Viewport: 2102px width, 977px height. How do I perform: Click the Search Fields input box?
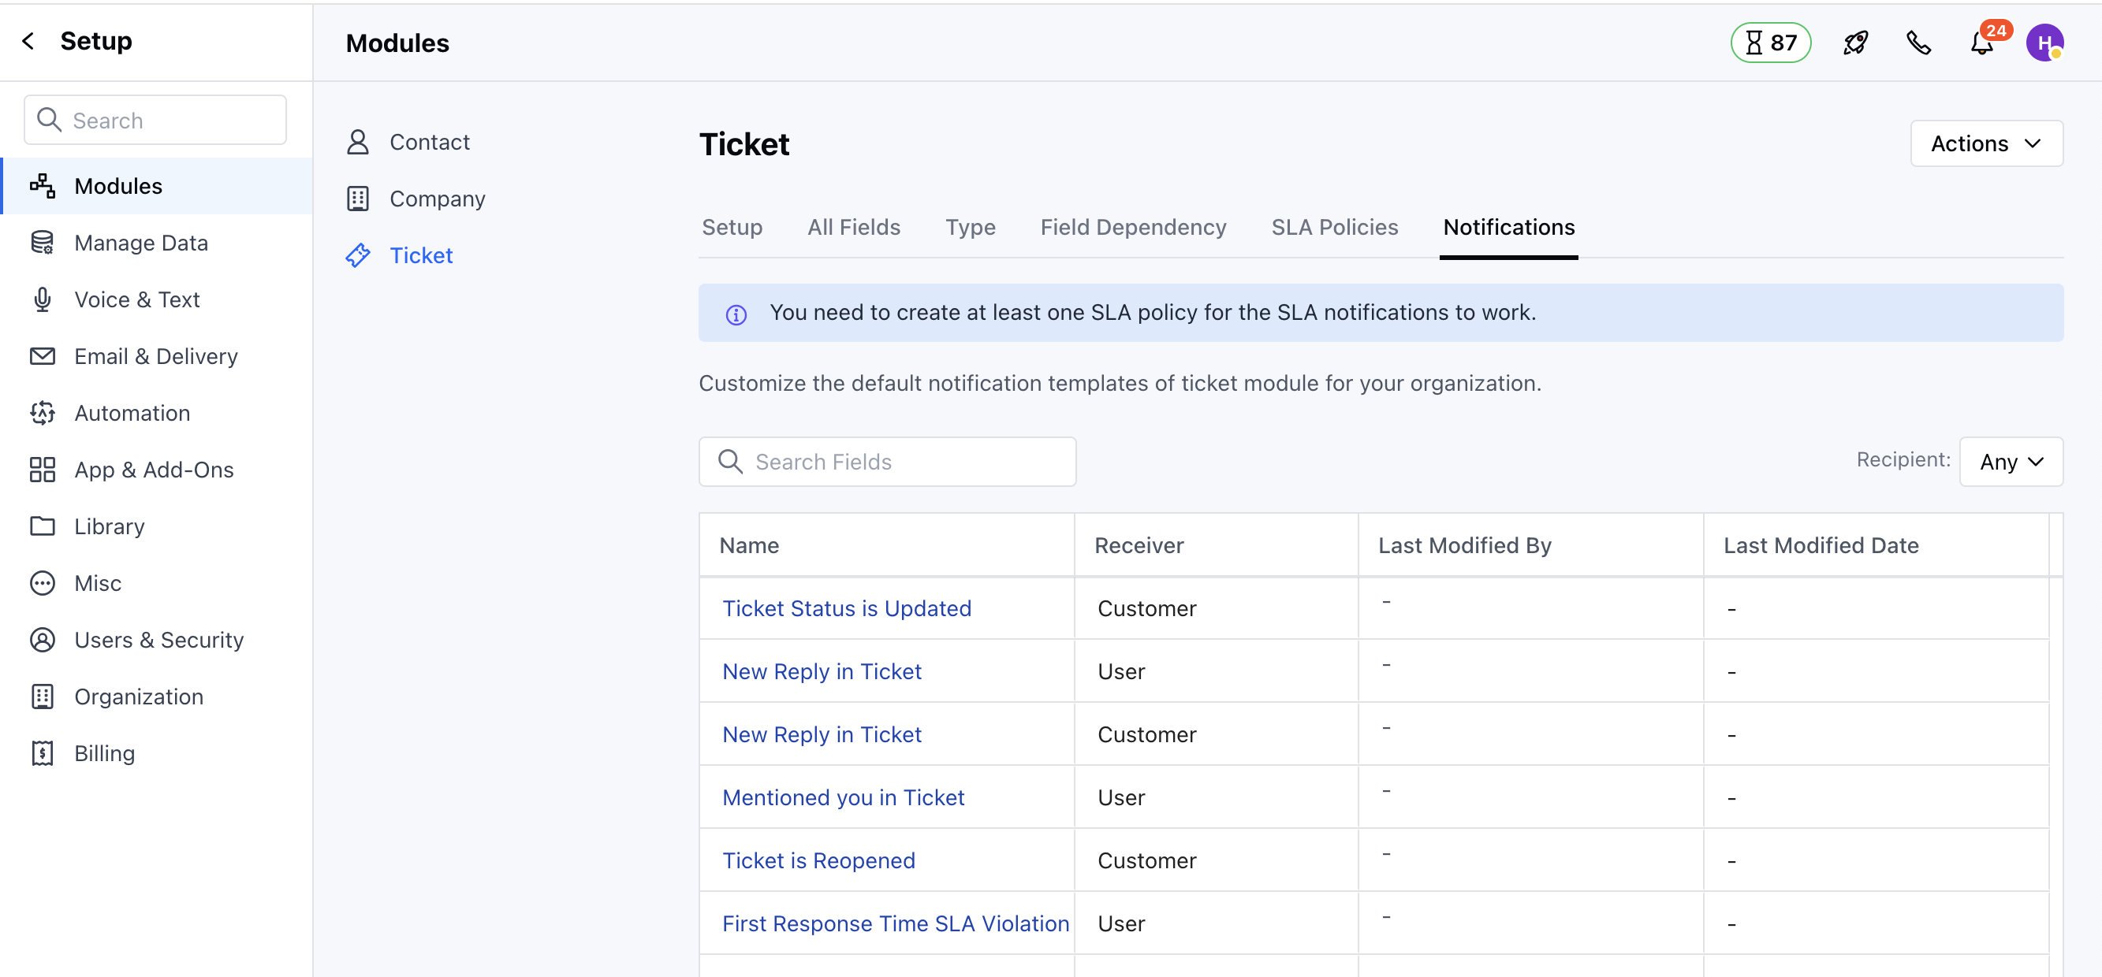click(x=887, y=462)
